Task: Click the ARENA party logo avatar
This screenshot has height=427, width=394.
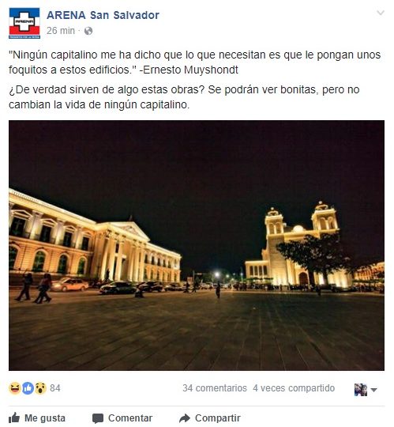Action: 24,23
